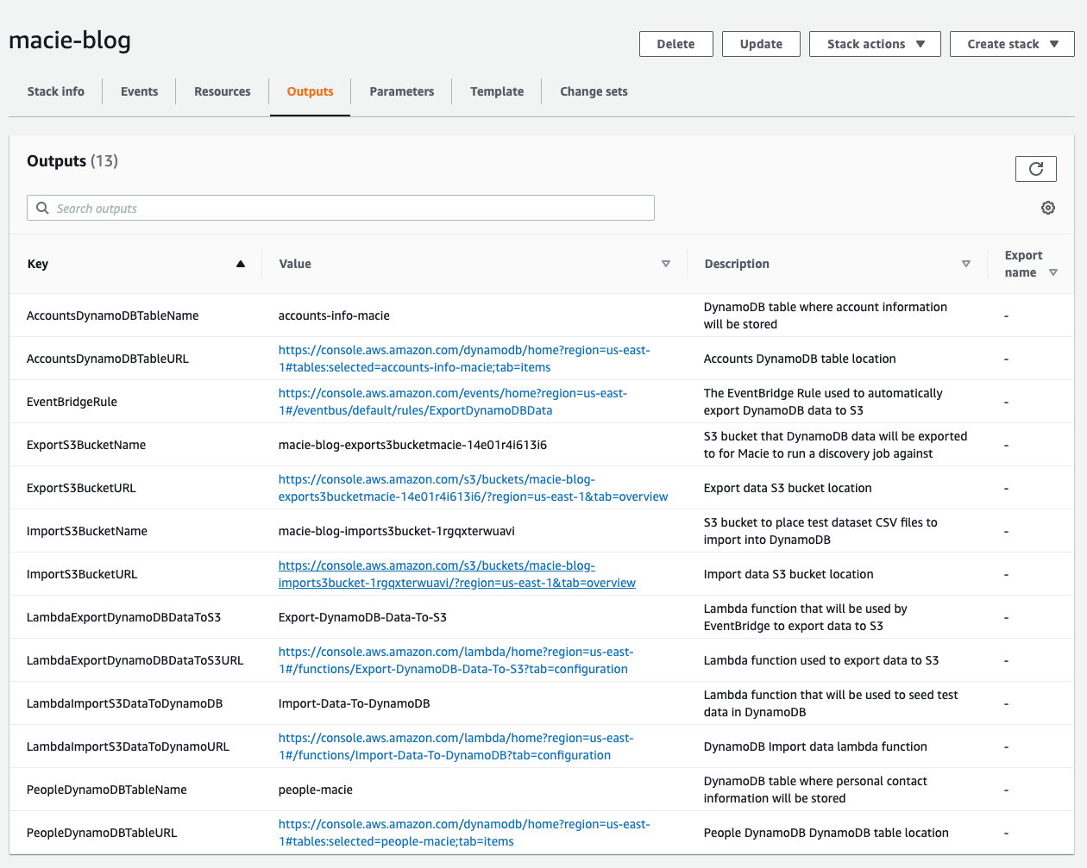Open the Change sets tab

594,91
